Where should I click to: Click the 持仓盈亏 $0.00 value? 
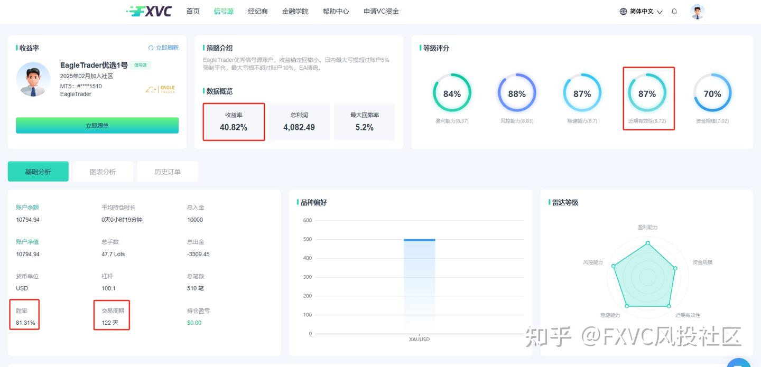tap(194, 323)
